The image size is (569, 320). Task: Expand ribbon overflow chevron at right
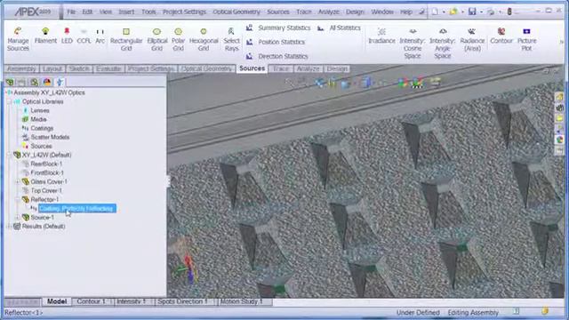click(x=561, y=42)
